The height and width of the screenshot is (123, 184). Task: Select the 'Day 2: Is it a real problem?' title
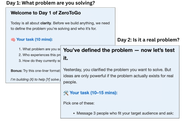[148, 40]
